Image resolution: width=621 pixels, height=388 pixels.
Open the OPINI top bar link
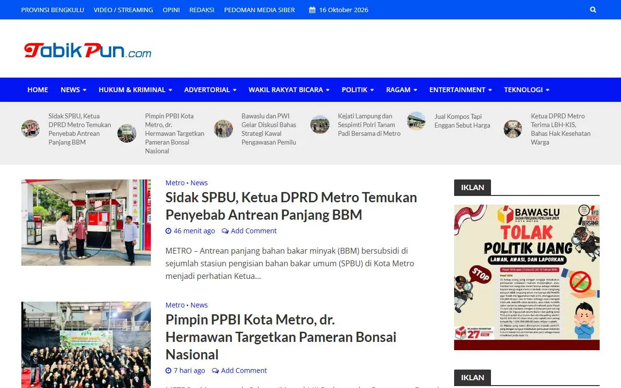[x=171, y=10]
